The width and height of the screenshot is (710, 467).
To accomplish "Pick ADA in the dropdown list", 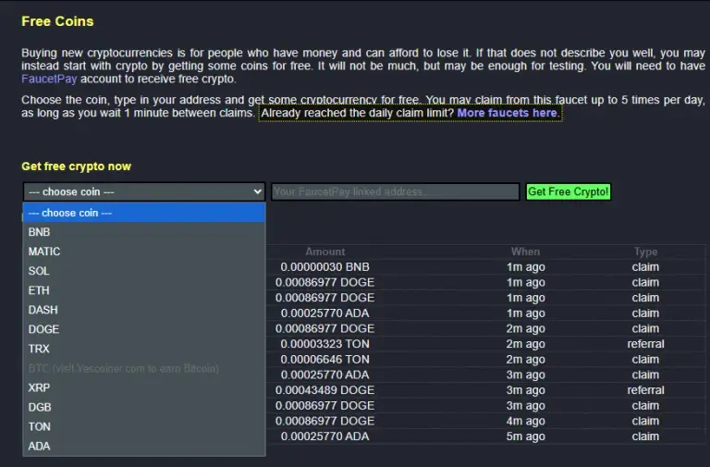I will 144,446.
